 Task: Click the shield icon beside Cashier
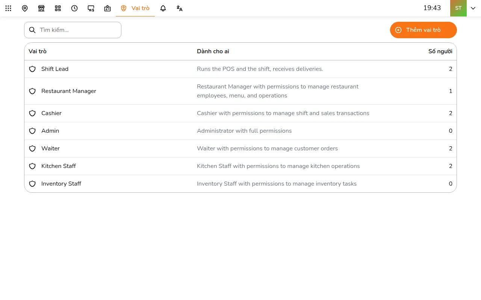(32, 113)
